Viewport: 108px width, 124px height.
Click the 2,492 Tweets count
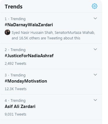coord(15,64)
